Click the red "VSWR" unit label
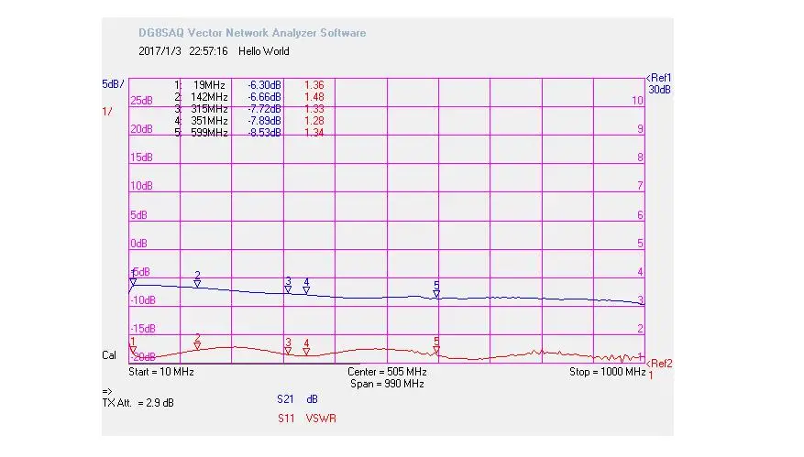 321,419
